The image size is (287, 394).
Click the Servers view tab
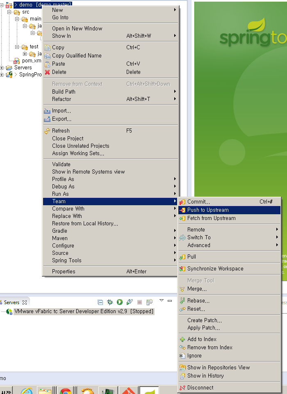pos(11,302)
